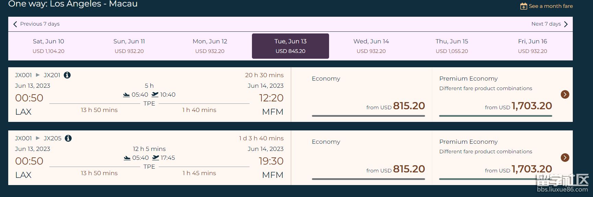Select the Sun, Jun 11 date tab
593x197 pixels.
pyautogui.click(x=129, y=46)
